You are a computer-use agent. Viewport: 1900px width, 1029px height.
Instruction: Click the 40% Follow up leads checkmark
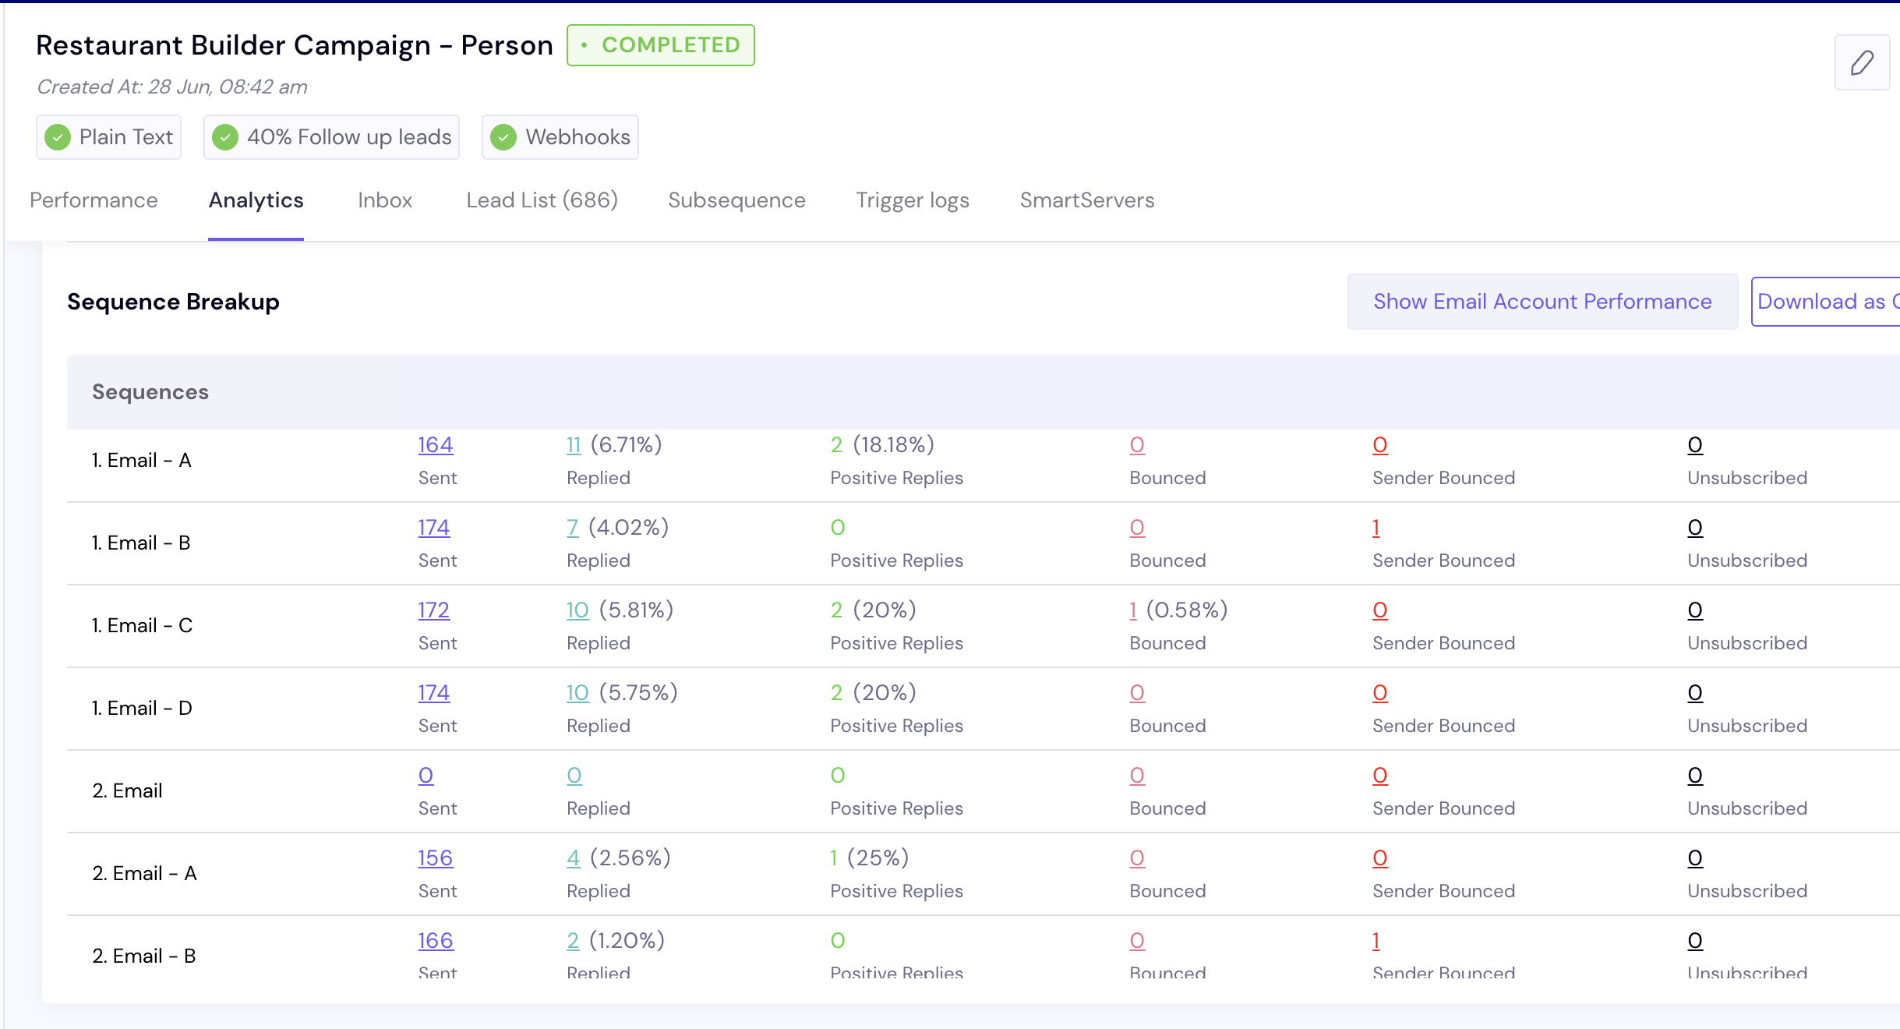(x=225, y=137)
